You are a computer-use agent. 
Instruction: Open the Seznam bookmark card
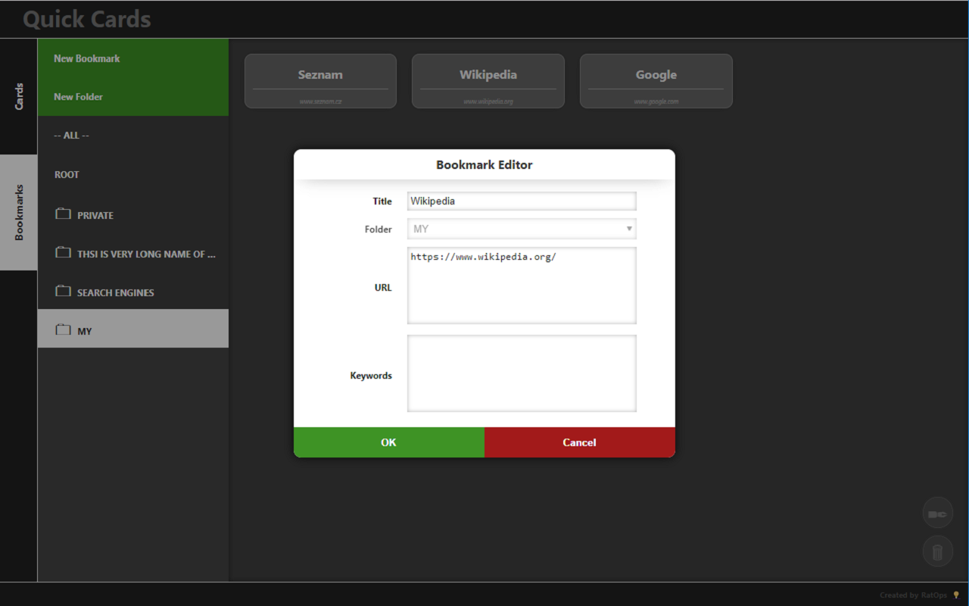click(x=320, y=81)
